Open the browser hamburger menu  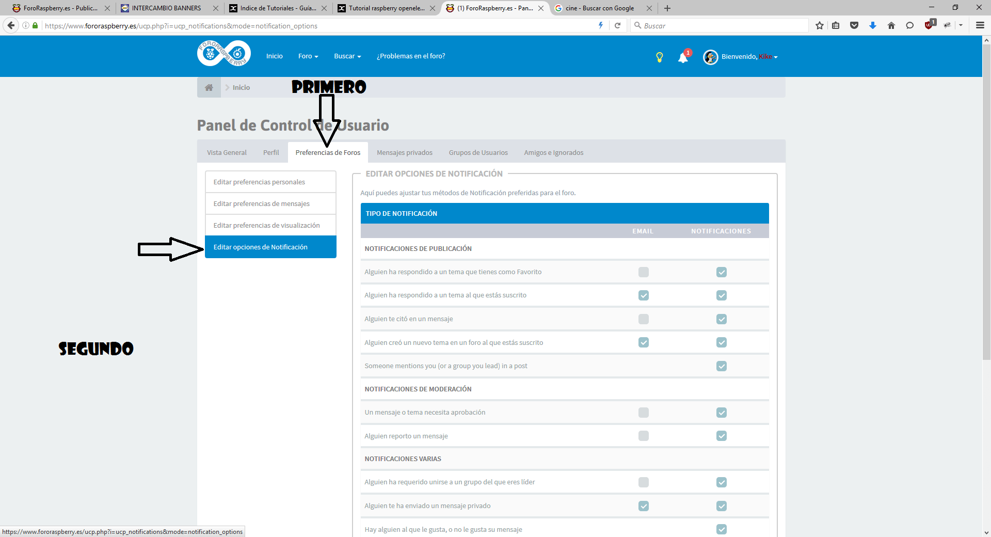pyautogui.click(x=980, y=25)
